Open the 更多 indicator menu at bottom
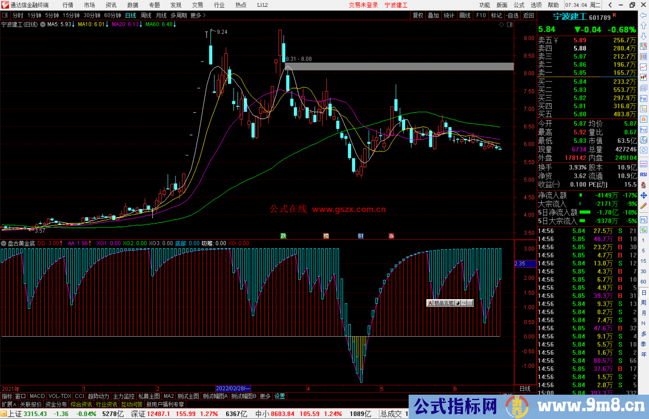This screenshot has height=419, width=649. point(265,396)
